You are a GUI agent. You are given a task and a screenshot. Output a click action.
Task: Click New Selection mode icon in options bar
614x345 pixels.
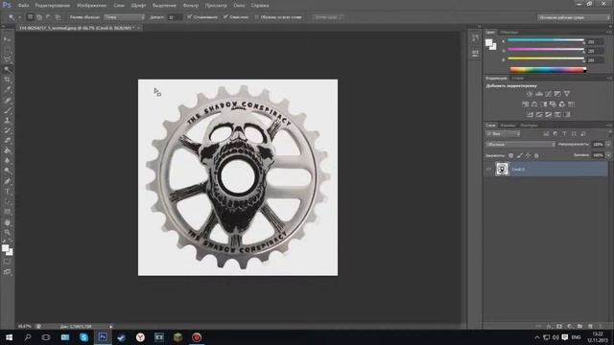pos(30,17)
